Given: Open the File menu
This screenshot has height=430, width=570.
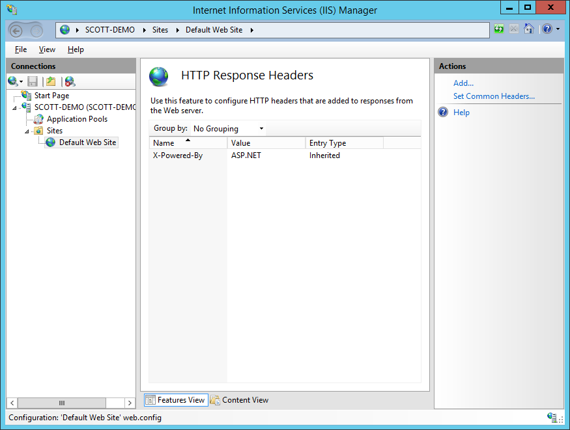Looking at the screenshot, I should point(21,49).
